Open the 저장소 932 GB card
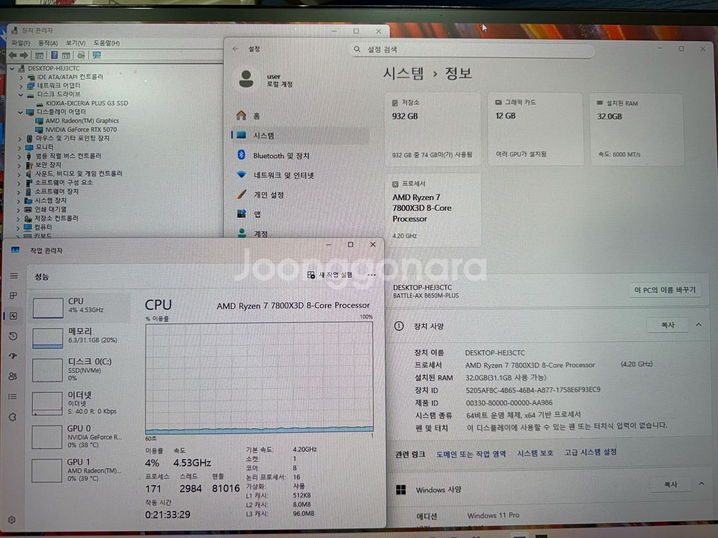 433,128
